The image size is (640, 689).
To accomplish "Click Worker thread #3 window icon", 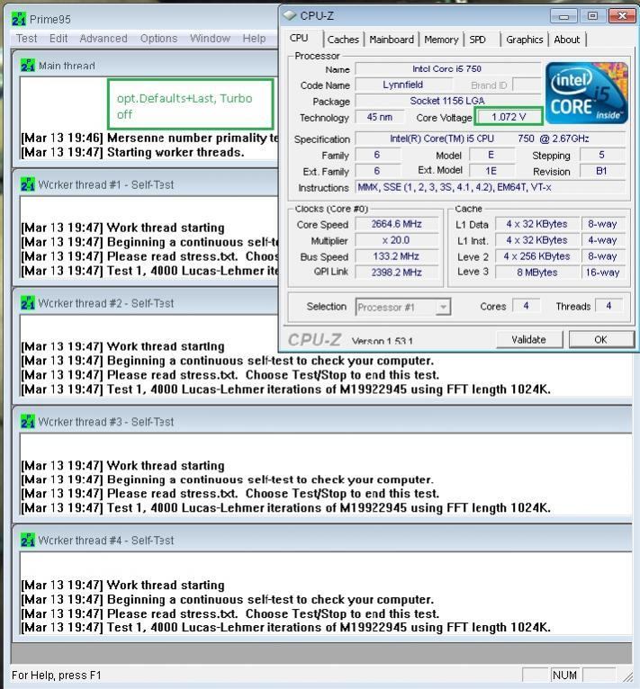I will (27, 422).
